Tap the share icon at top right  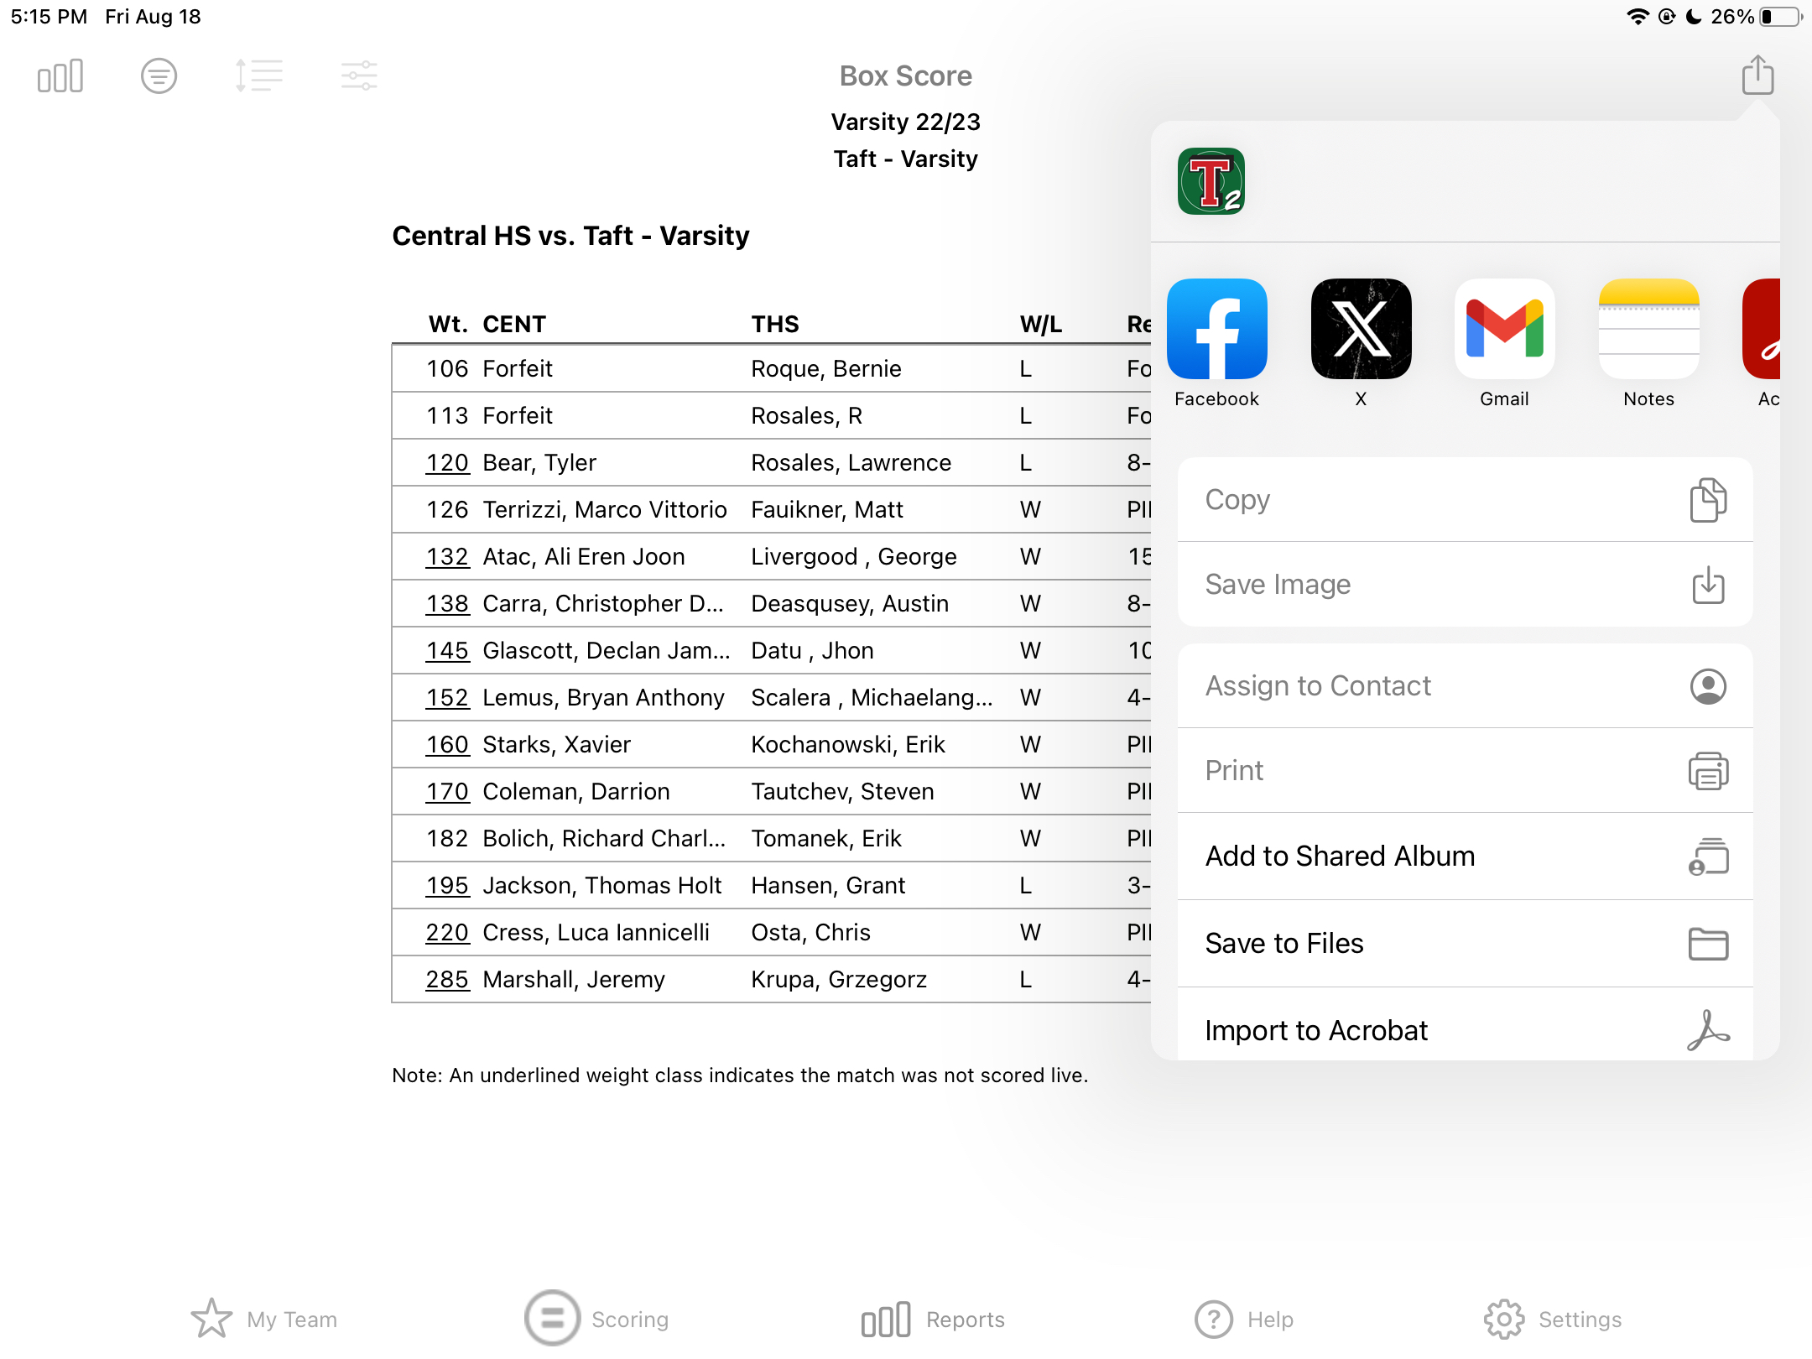1757,75
